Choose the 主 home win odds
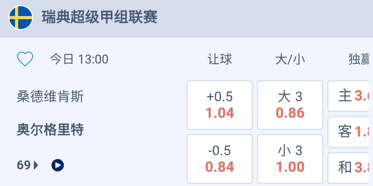Screen dimensions: 373x186 (x=350, y=96)
